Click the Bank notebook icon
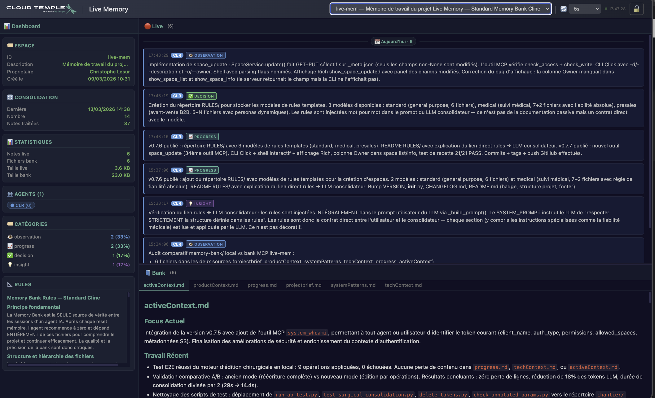Image resolution: width=655 pixels, height=398 pixels. 147,273
